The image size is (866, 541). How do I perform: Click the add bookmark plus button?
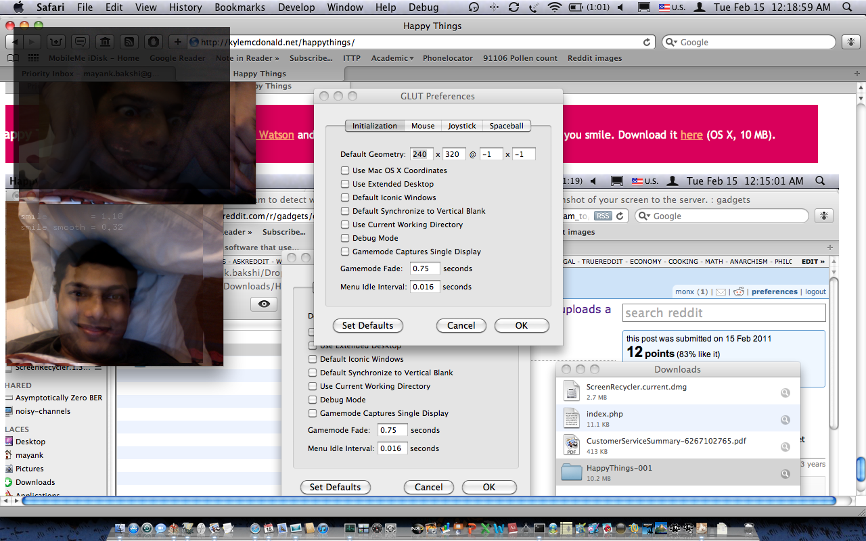pyautogui.click(x=178, y=42)
